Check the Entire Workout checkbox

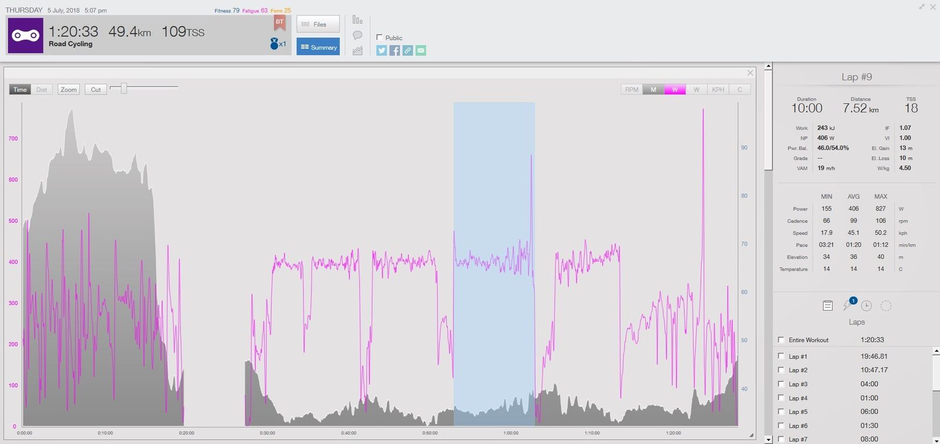781,339
